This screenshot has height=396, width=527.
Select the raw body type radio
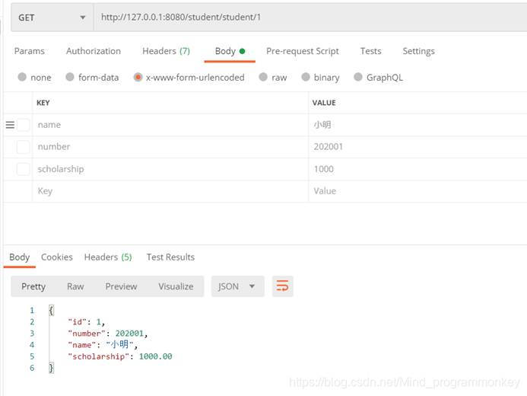(263, 77)
